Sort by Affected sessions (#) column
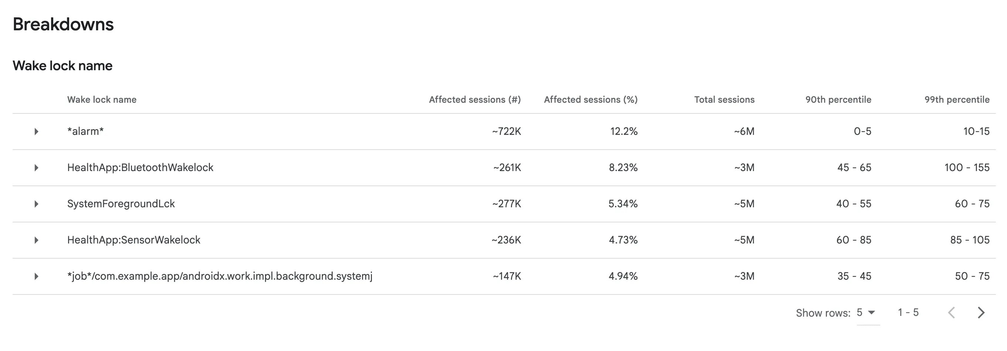 tap(475, 100)
